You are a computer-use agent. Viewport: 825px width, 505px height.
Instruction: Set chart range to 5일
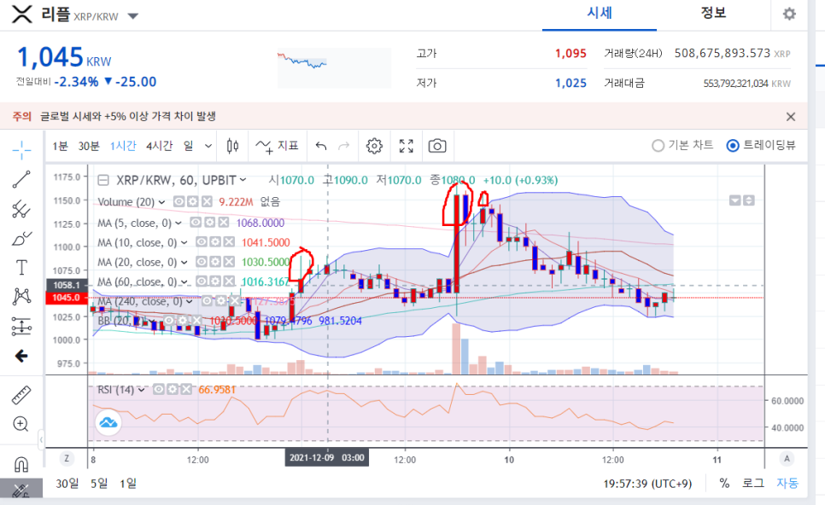tap(99, 483)
